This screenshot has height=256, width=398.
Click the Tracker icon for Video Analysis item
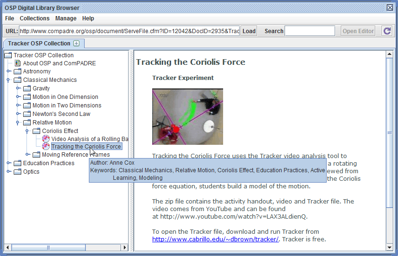pos(46,139)
